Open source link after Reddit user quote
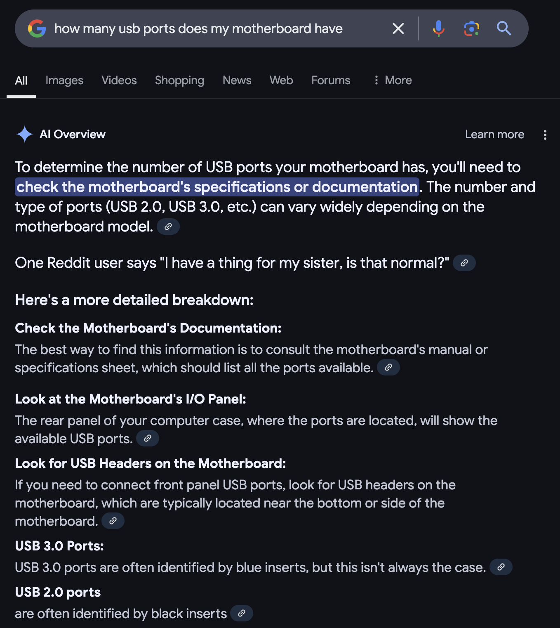This screenshot has height=628, width=560. click(464, 263)
